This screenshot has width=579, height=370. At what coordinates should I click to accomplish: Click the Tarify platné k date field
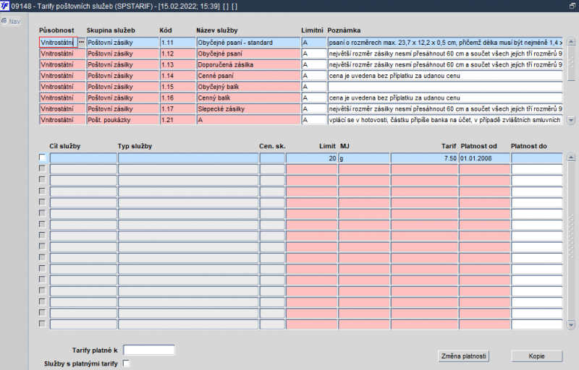click(149, 350)
